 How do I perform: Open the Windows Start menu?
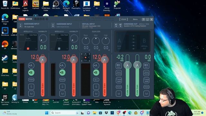pos(47,113)
